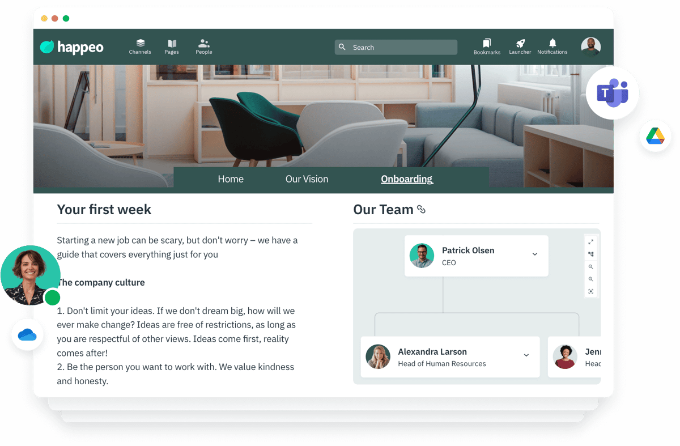
Task: Expand Patrick Olsen's card chevron
Action: point(534,254)
